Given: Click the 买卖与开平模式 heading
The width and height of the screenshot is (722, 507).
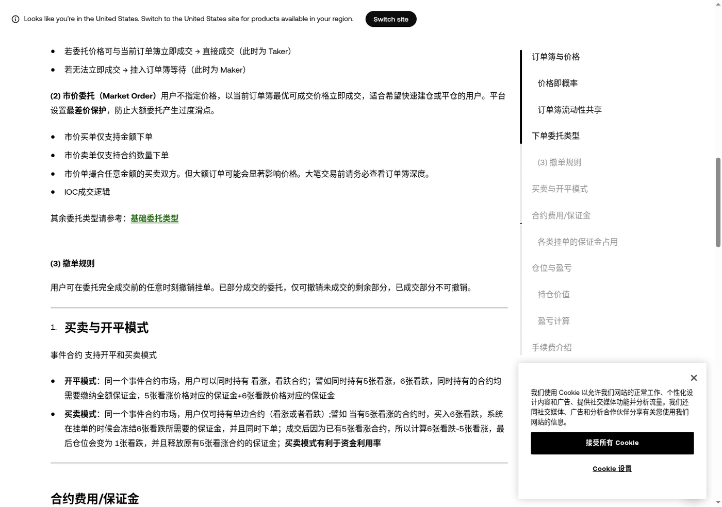Looking at the screenshot, I should point(106,328).
